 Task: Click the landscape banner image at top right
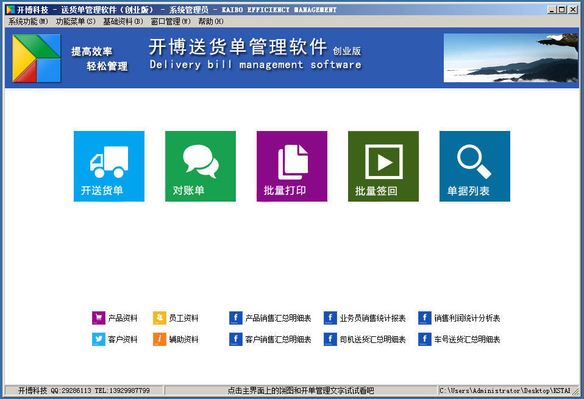(511, 58)
